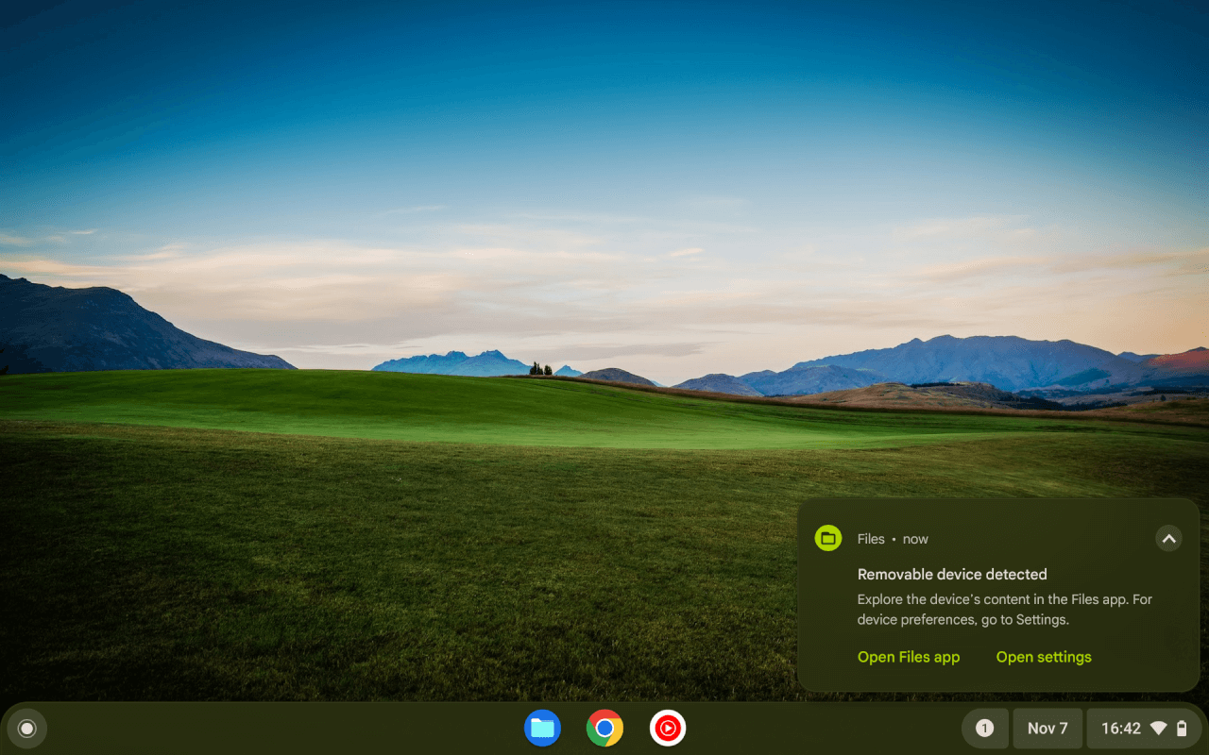Click 'Removable device detected' notification title

pos(952,574)
